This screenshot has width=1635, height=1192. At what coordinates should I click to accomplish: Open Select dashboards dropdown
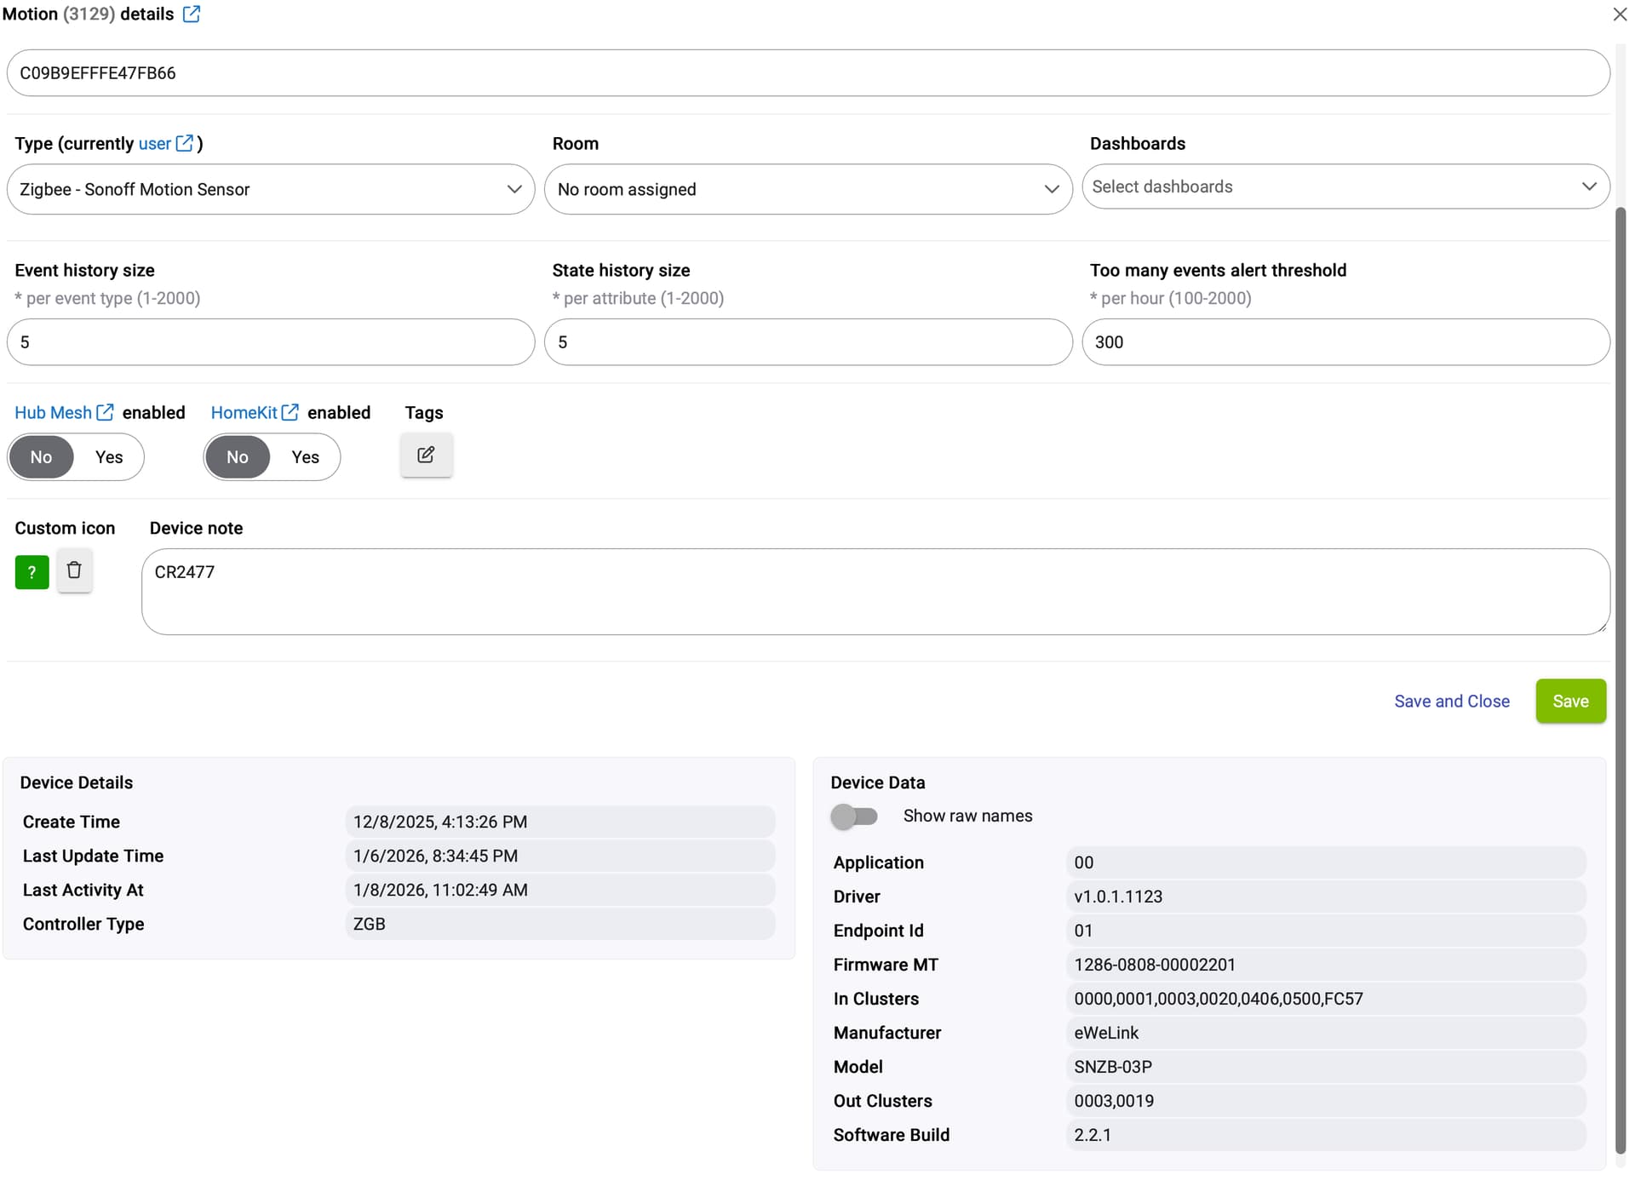(x=1345, y=186)
